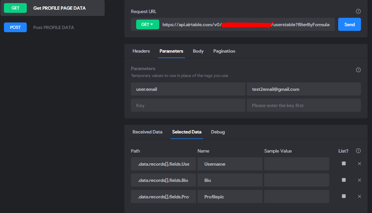Click the Send button

click(349, 24)
